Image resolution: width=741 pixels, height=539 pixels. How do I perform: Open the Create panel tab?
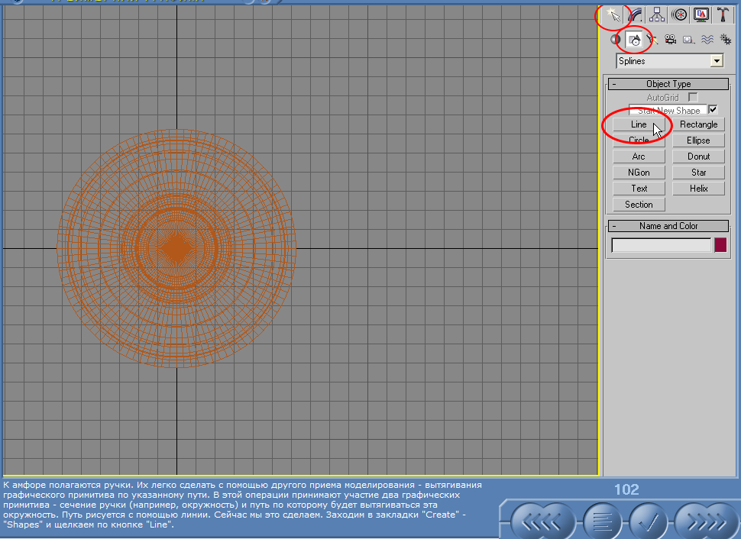(x=613, y=15)
